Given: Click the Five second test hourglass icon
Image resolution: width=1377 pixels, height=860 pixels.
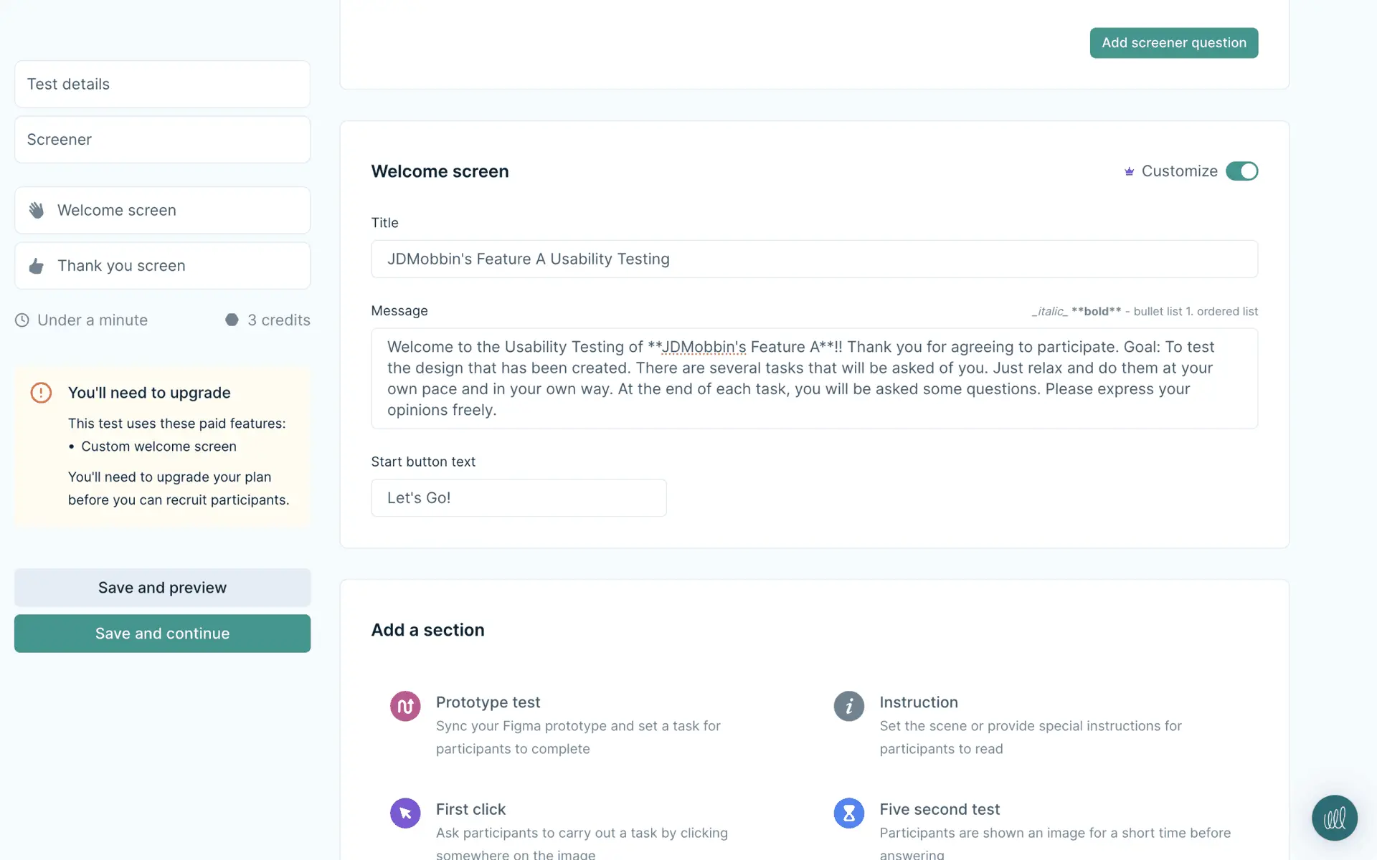Looking at the screenshot, I should pos(848,813).
